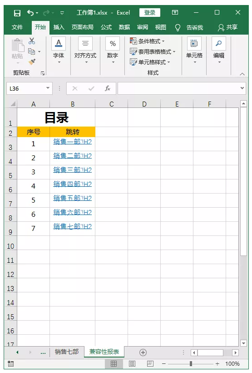Switch to Page Layout view
This screenshot has width=252, height=373.
132,364
